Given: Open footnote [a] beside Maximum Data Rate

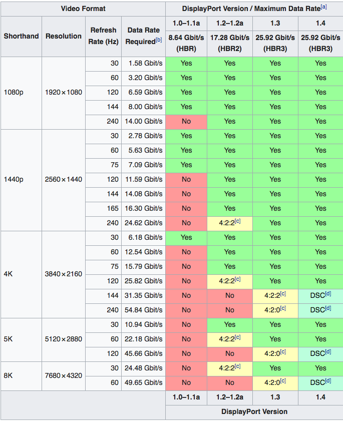Looking at the screenshot, I should click(x=323, y=7).
